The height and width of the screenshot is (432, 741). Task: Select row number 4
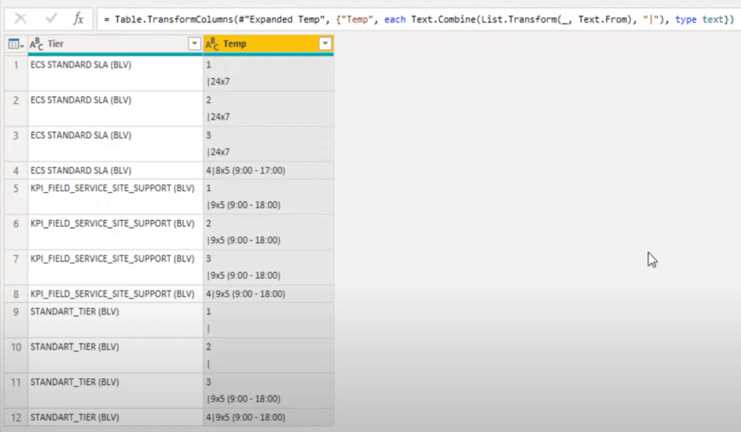16,171
